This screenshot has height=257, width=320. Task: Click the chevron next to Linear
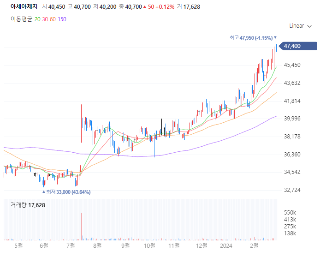pyautogui.click(x=309, y=26)
